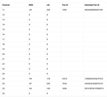Select the row with Pan ID 1656
Screen dimensions: 107x97
[x=54, y=88]
